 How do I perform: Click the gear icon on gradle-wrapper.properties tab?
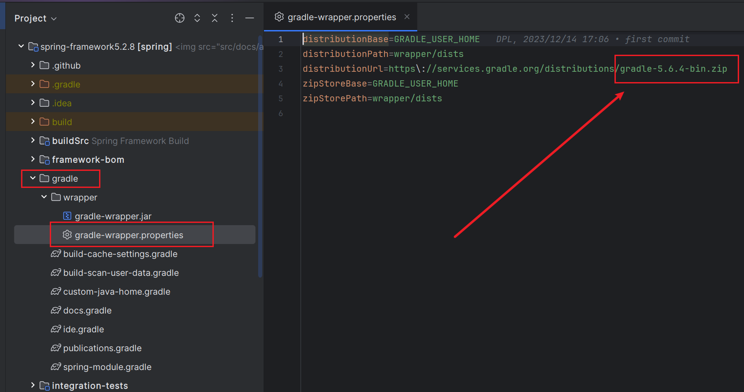(279, 17)
